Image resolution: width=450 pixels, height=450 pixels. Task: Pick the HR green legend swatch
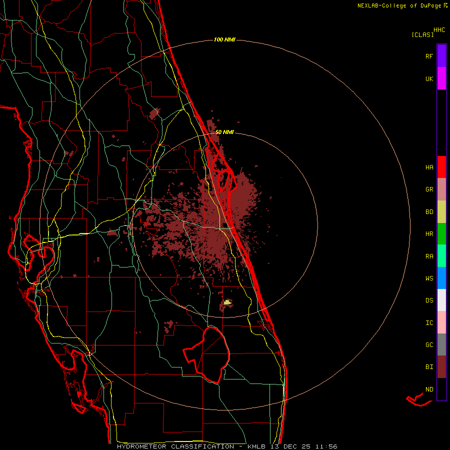pyautogui.click(x=441, y=234)
